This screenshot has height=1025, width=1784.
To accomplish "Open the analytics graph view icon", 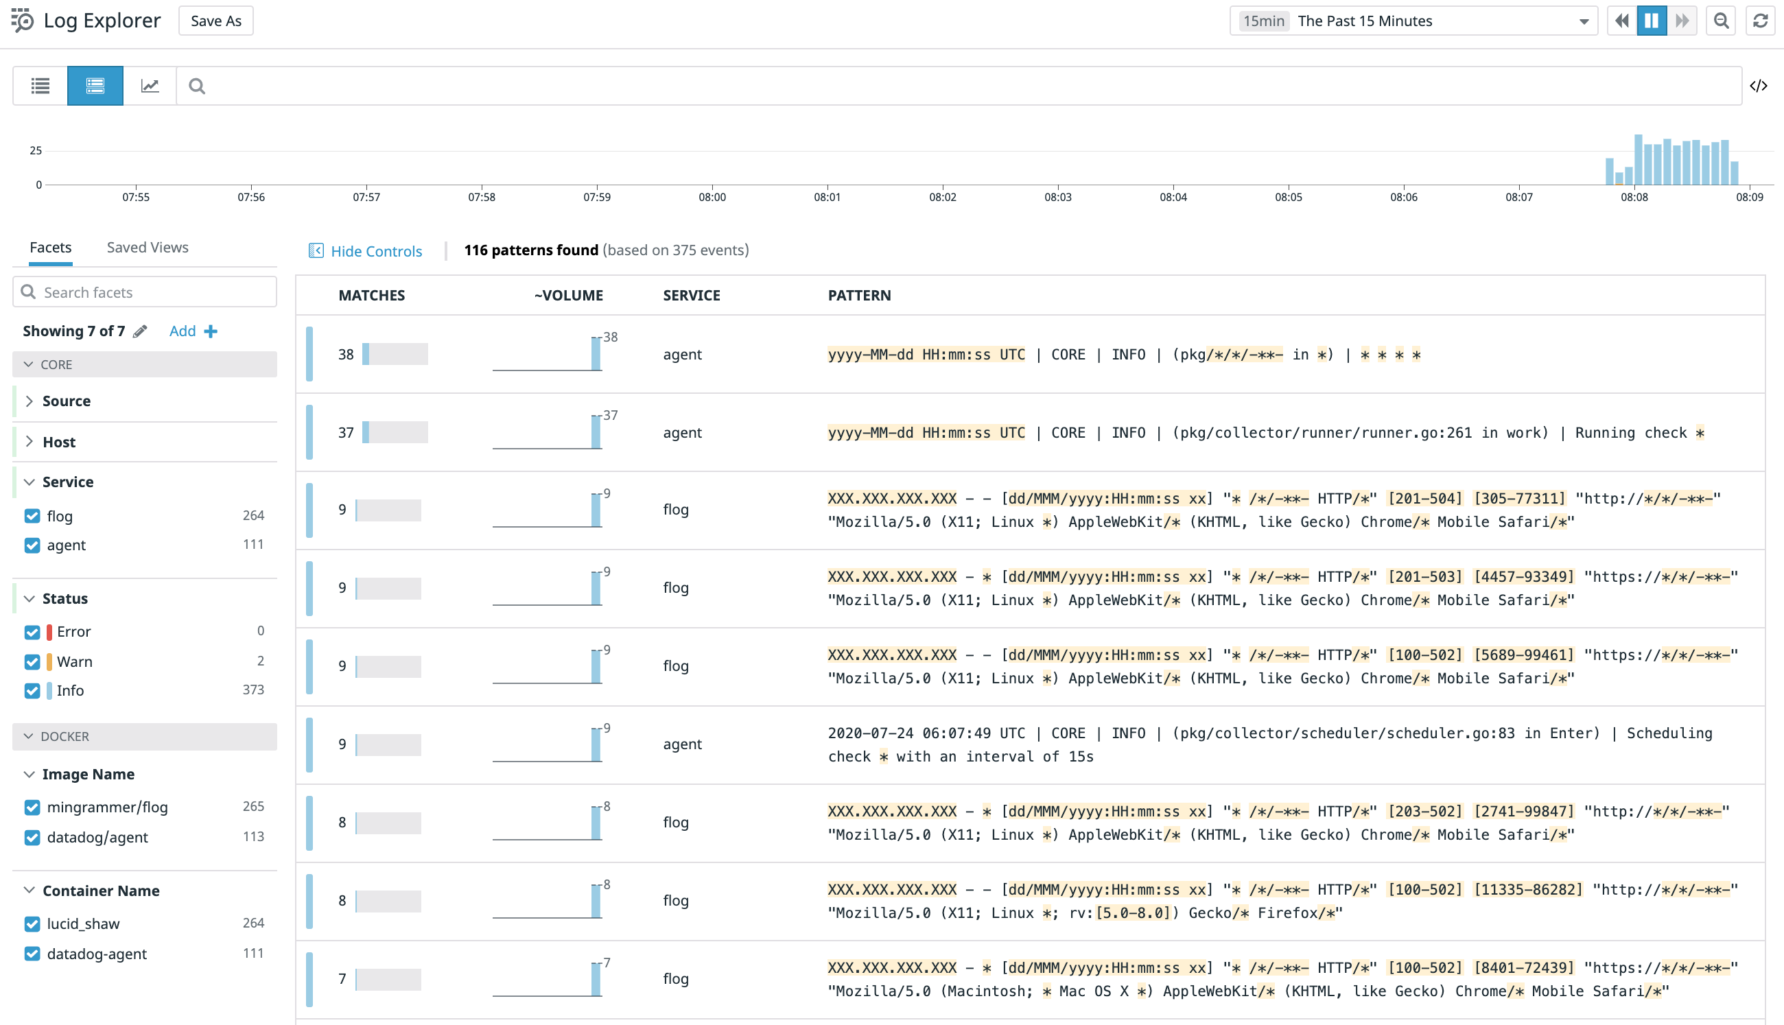I will click(150, 86).
